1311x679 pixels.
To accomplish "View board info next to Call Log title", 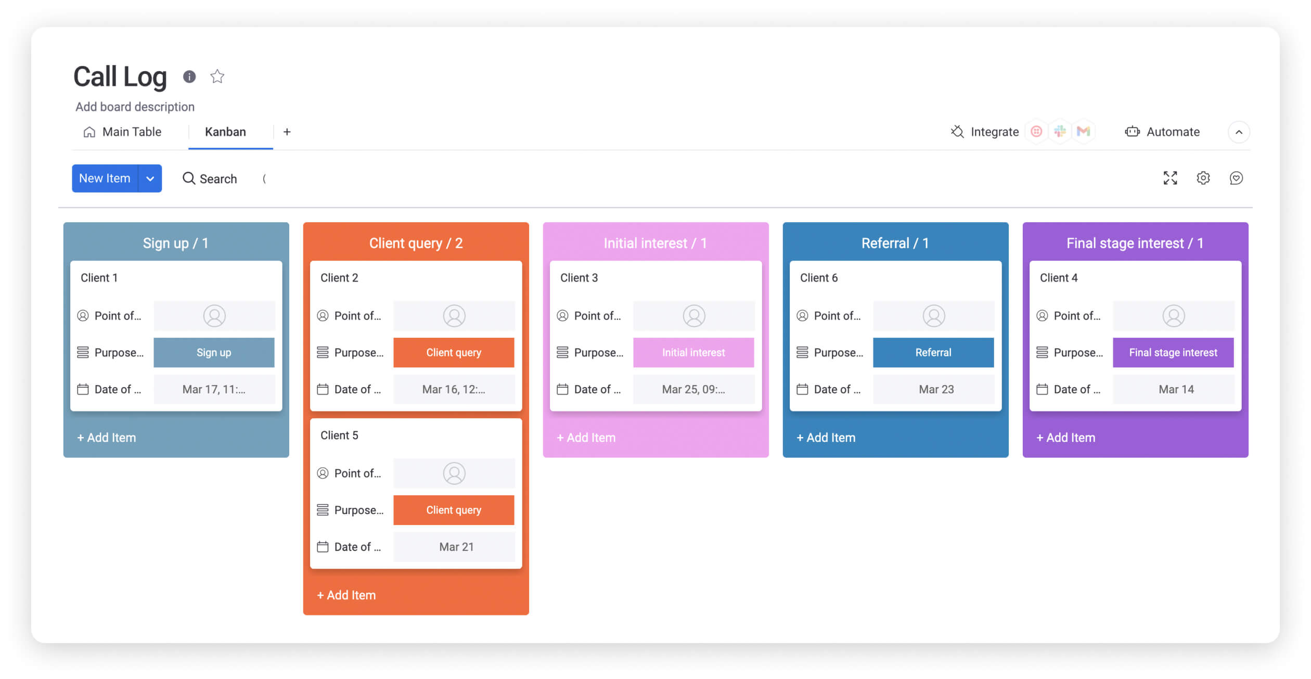I will [x=189, y=76].
